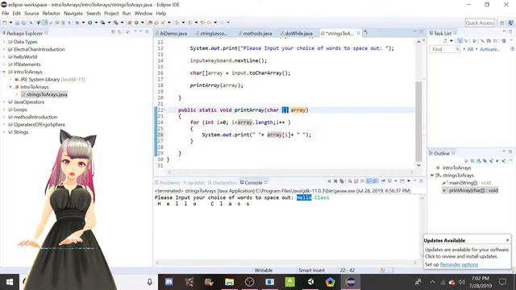This screenshot has width=516, height=290.
Task: Maximize the editor area
Action: click(421, 32)
